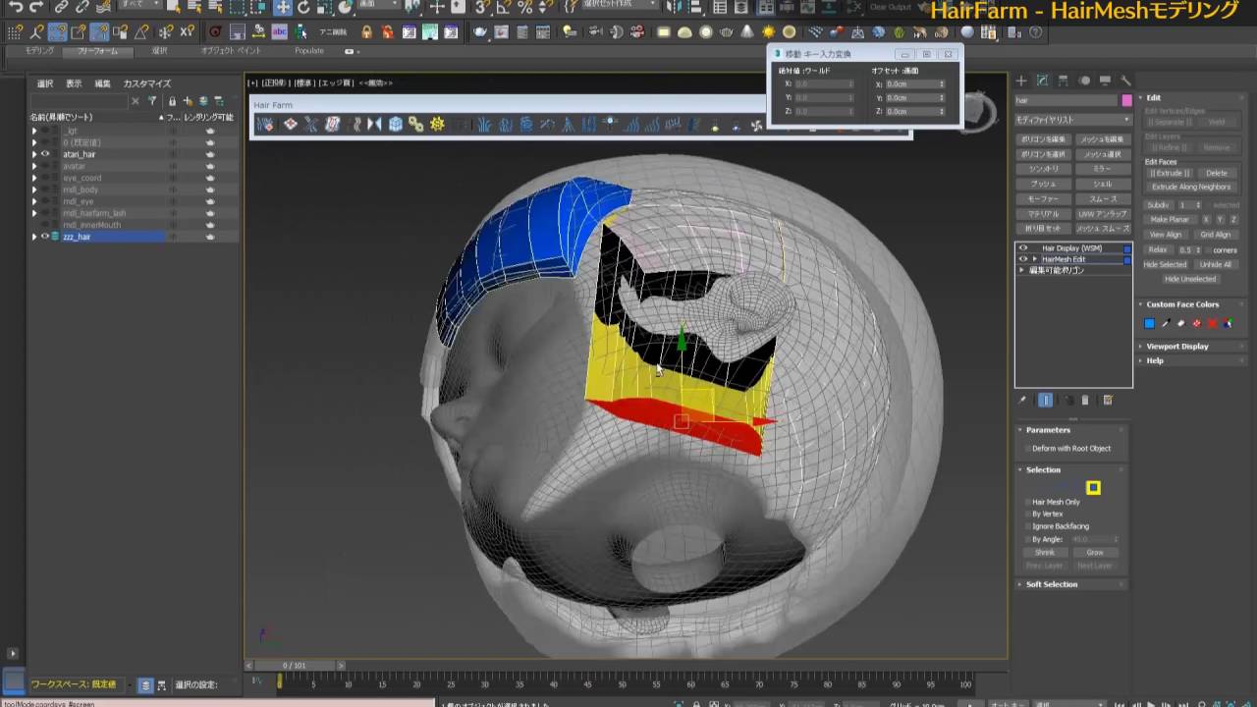Select the Move transform tool

coord(283,7)
